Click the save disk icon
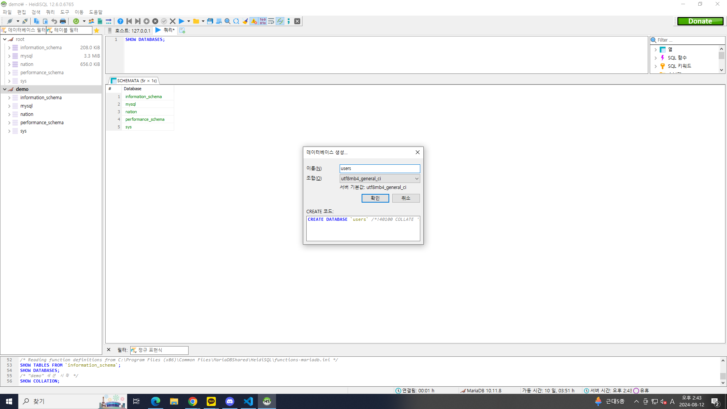This screenshot has width=727, height=409. tap(210, 21)
